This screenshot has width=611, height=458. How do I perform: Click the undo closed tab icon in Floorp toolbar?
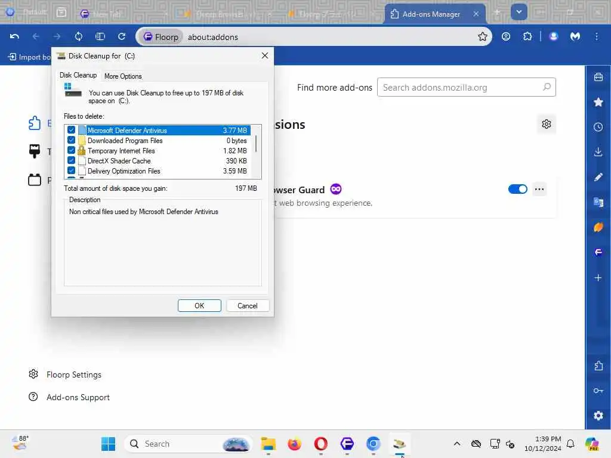14,36
